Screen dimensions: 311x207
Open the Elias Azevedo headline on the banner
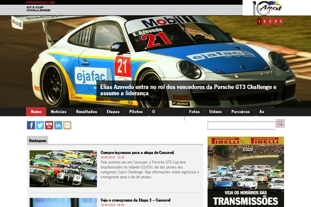[x=188, y=90]
